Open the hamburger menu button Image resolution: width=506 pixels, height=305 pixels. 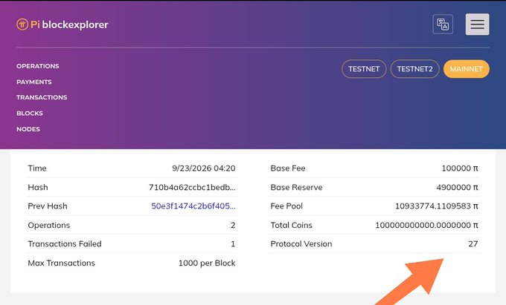point(477,24)
